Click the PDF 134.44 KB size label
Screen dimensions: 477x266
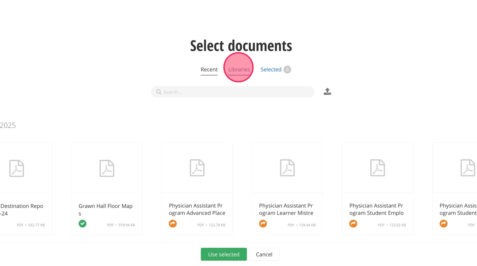(302, 225)
